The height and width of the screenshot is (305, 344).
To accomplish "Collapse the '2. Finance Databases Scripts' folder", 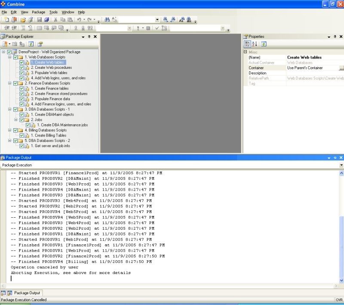I will click(x=9, y=83).
